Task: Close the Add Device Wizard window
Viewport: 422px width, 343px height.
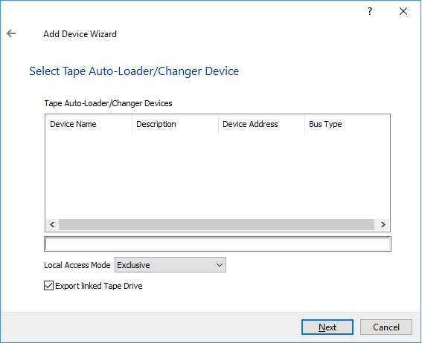Action: click(403, 11)
